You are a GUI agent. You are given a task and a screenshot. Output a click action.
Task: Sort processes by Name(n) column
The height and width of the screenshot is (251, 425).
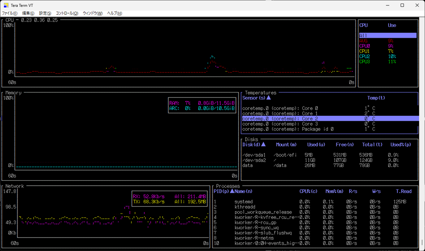click(x=244, y=191)
